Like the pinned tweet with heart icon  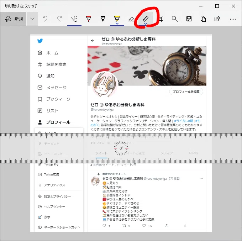point(144,226)
